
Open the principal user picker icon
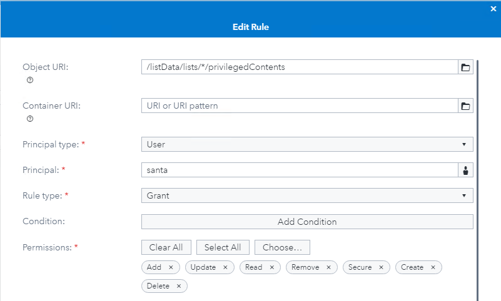point(465,170)
